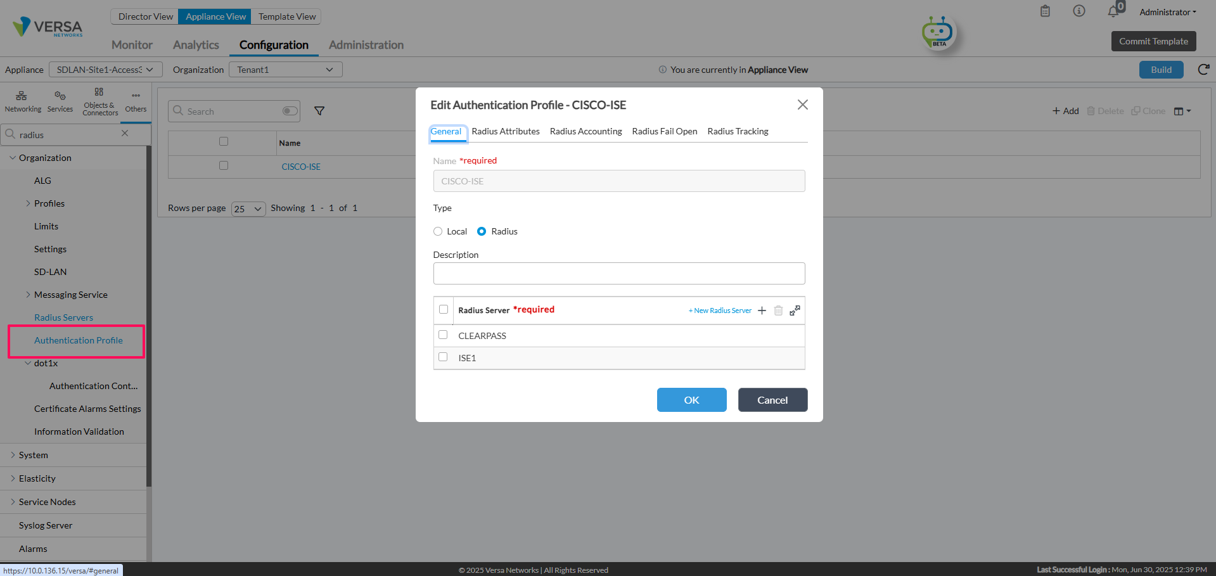Click the clipboard tasks icon in header
This screenshot has width=1216, height=576.
(x=1046, y=11)
